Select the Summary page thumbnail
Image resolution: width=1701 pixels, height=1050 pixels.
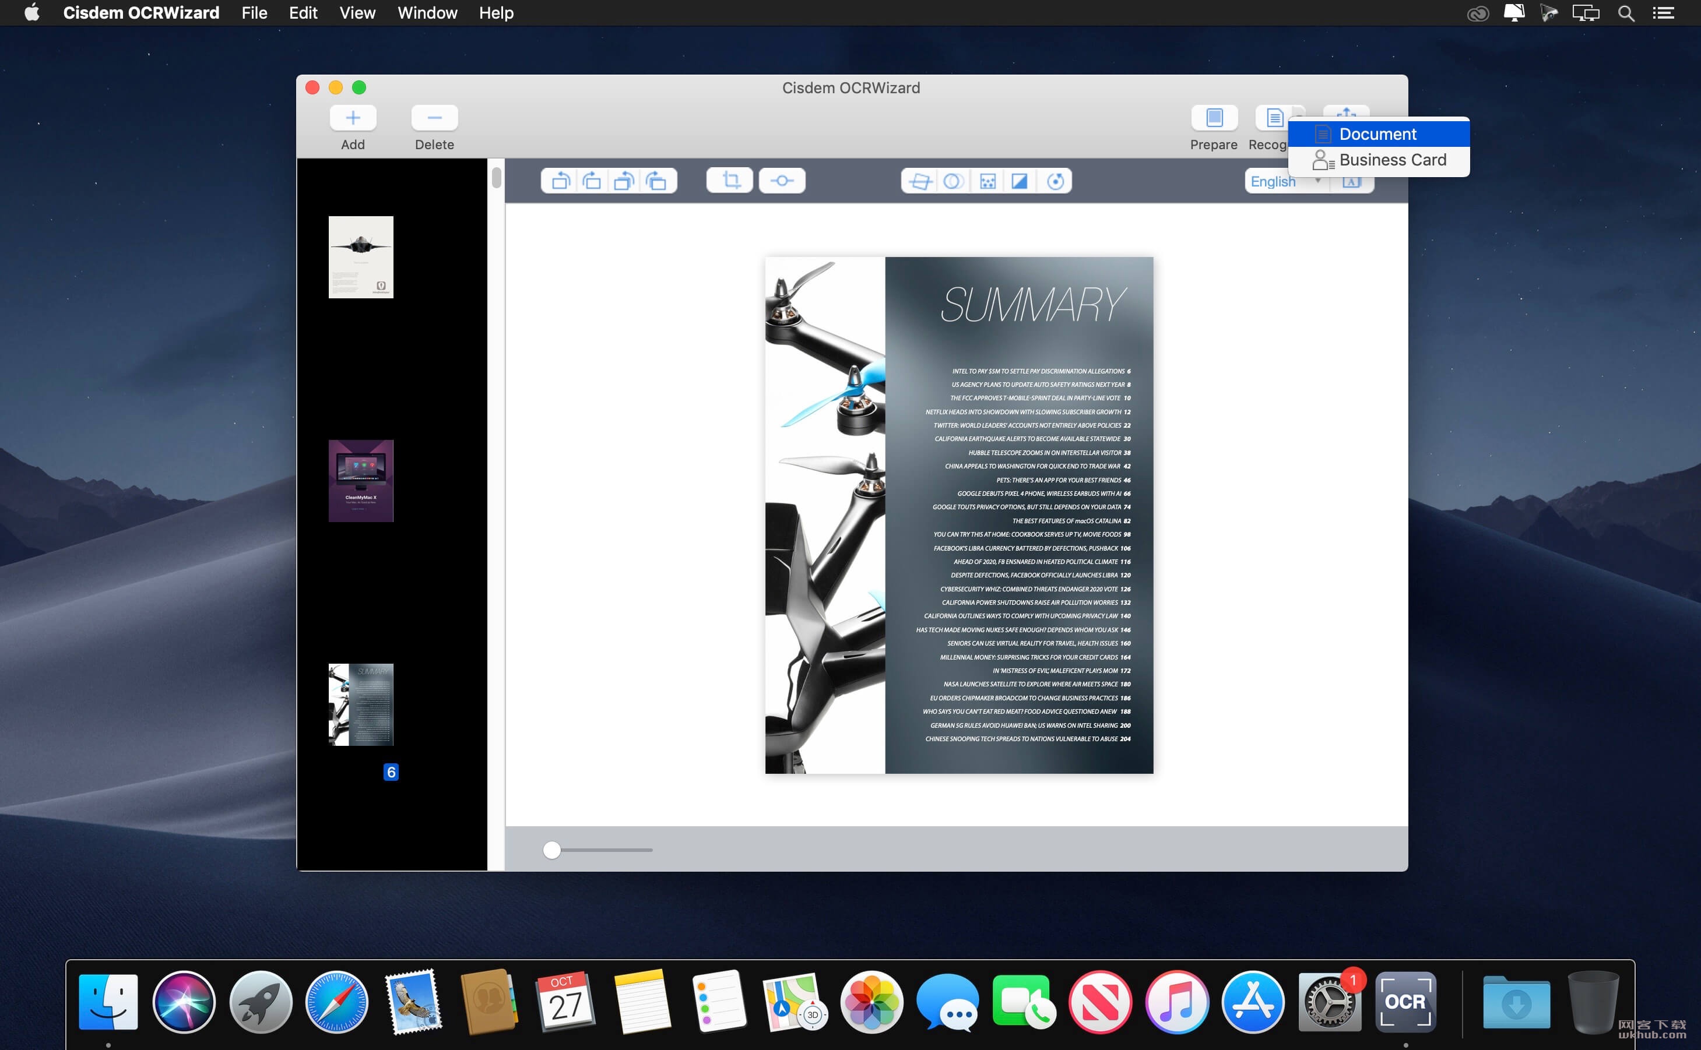pos(360,704)
